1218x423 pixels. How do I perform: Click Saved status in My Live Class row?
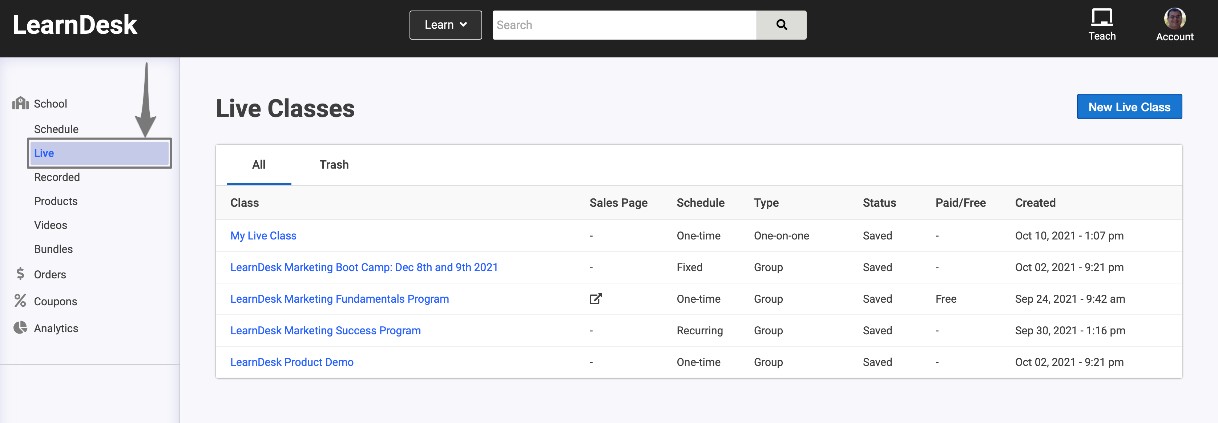(877, 235)
